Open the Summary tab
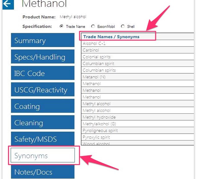Viewport: 197px width, 179px height. (43, 40)
